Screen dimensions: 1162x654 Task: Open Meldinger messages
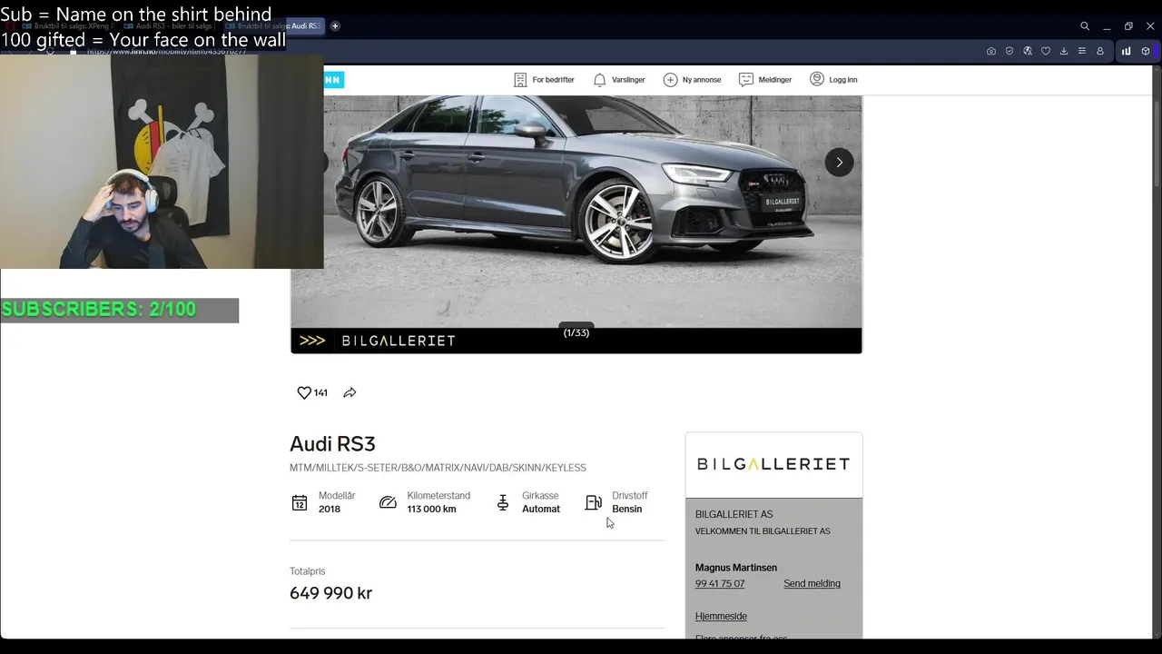coord(765,80)
